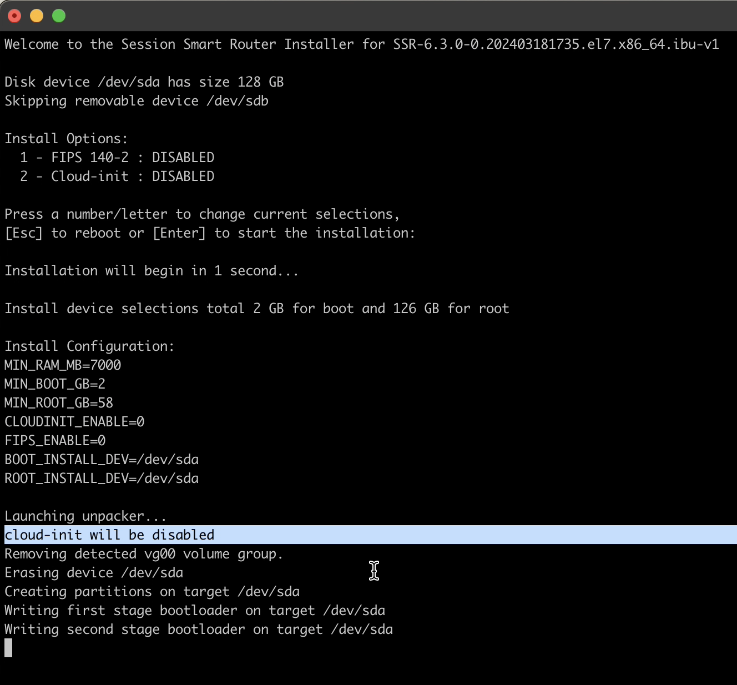Click the red close window button
The width and height of the screenshot is (737, 685).
click(14, 16)
